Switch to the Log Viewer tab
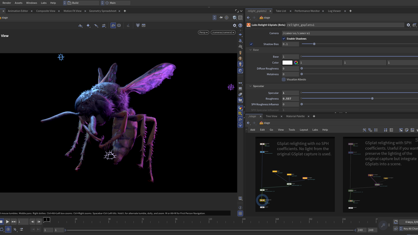The image size is (418, 235). click(334, 11)
